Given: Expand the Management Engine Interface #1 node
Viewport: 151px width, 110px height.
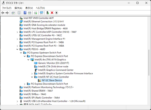Looking at the screenshot, I should coord(17,39).
